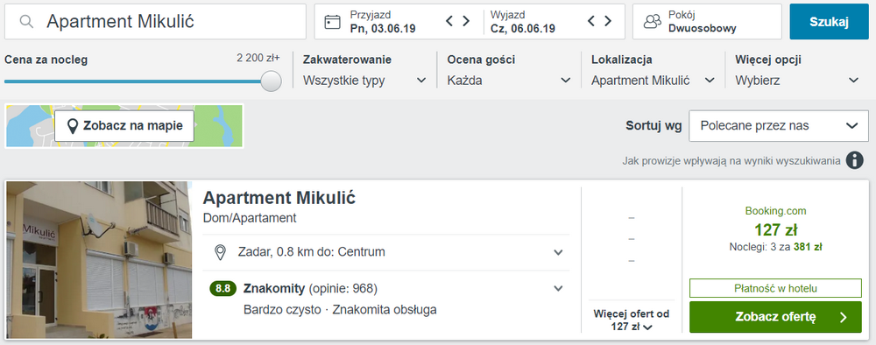Open the Lokalizacja dropdown
Viewport: 876px width, 345px height.
tap(653, 70)
